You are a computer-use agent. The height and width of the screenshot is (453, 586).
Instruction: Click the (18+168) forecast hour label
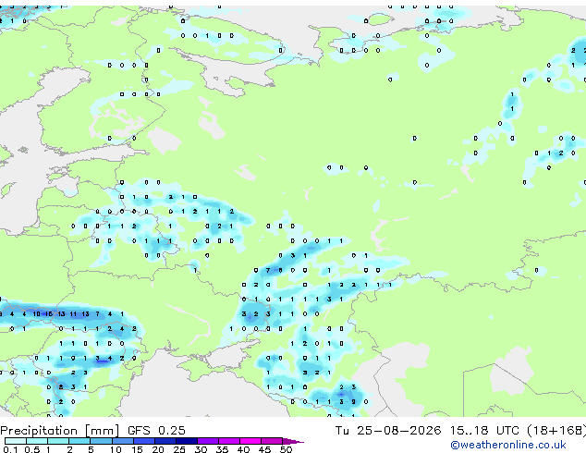(556, 431)
